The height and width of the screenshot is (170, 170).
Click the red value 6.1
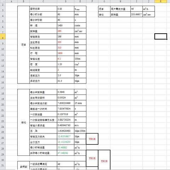coord(66,59)
